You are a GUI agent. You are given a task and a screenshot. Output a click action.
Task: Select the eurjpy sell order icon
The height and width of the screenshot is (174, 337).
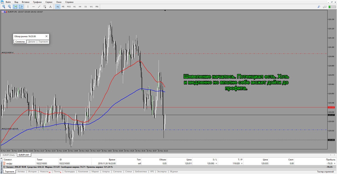[4, 163]
